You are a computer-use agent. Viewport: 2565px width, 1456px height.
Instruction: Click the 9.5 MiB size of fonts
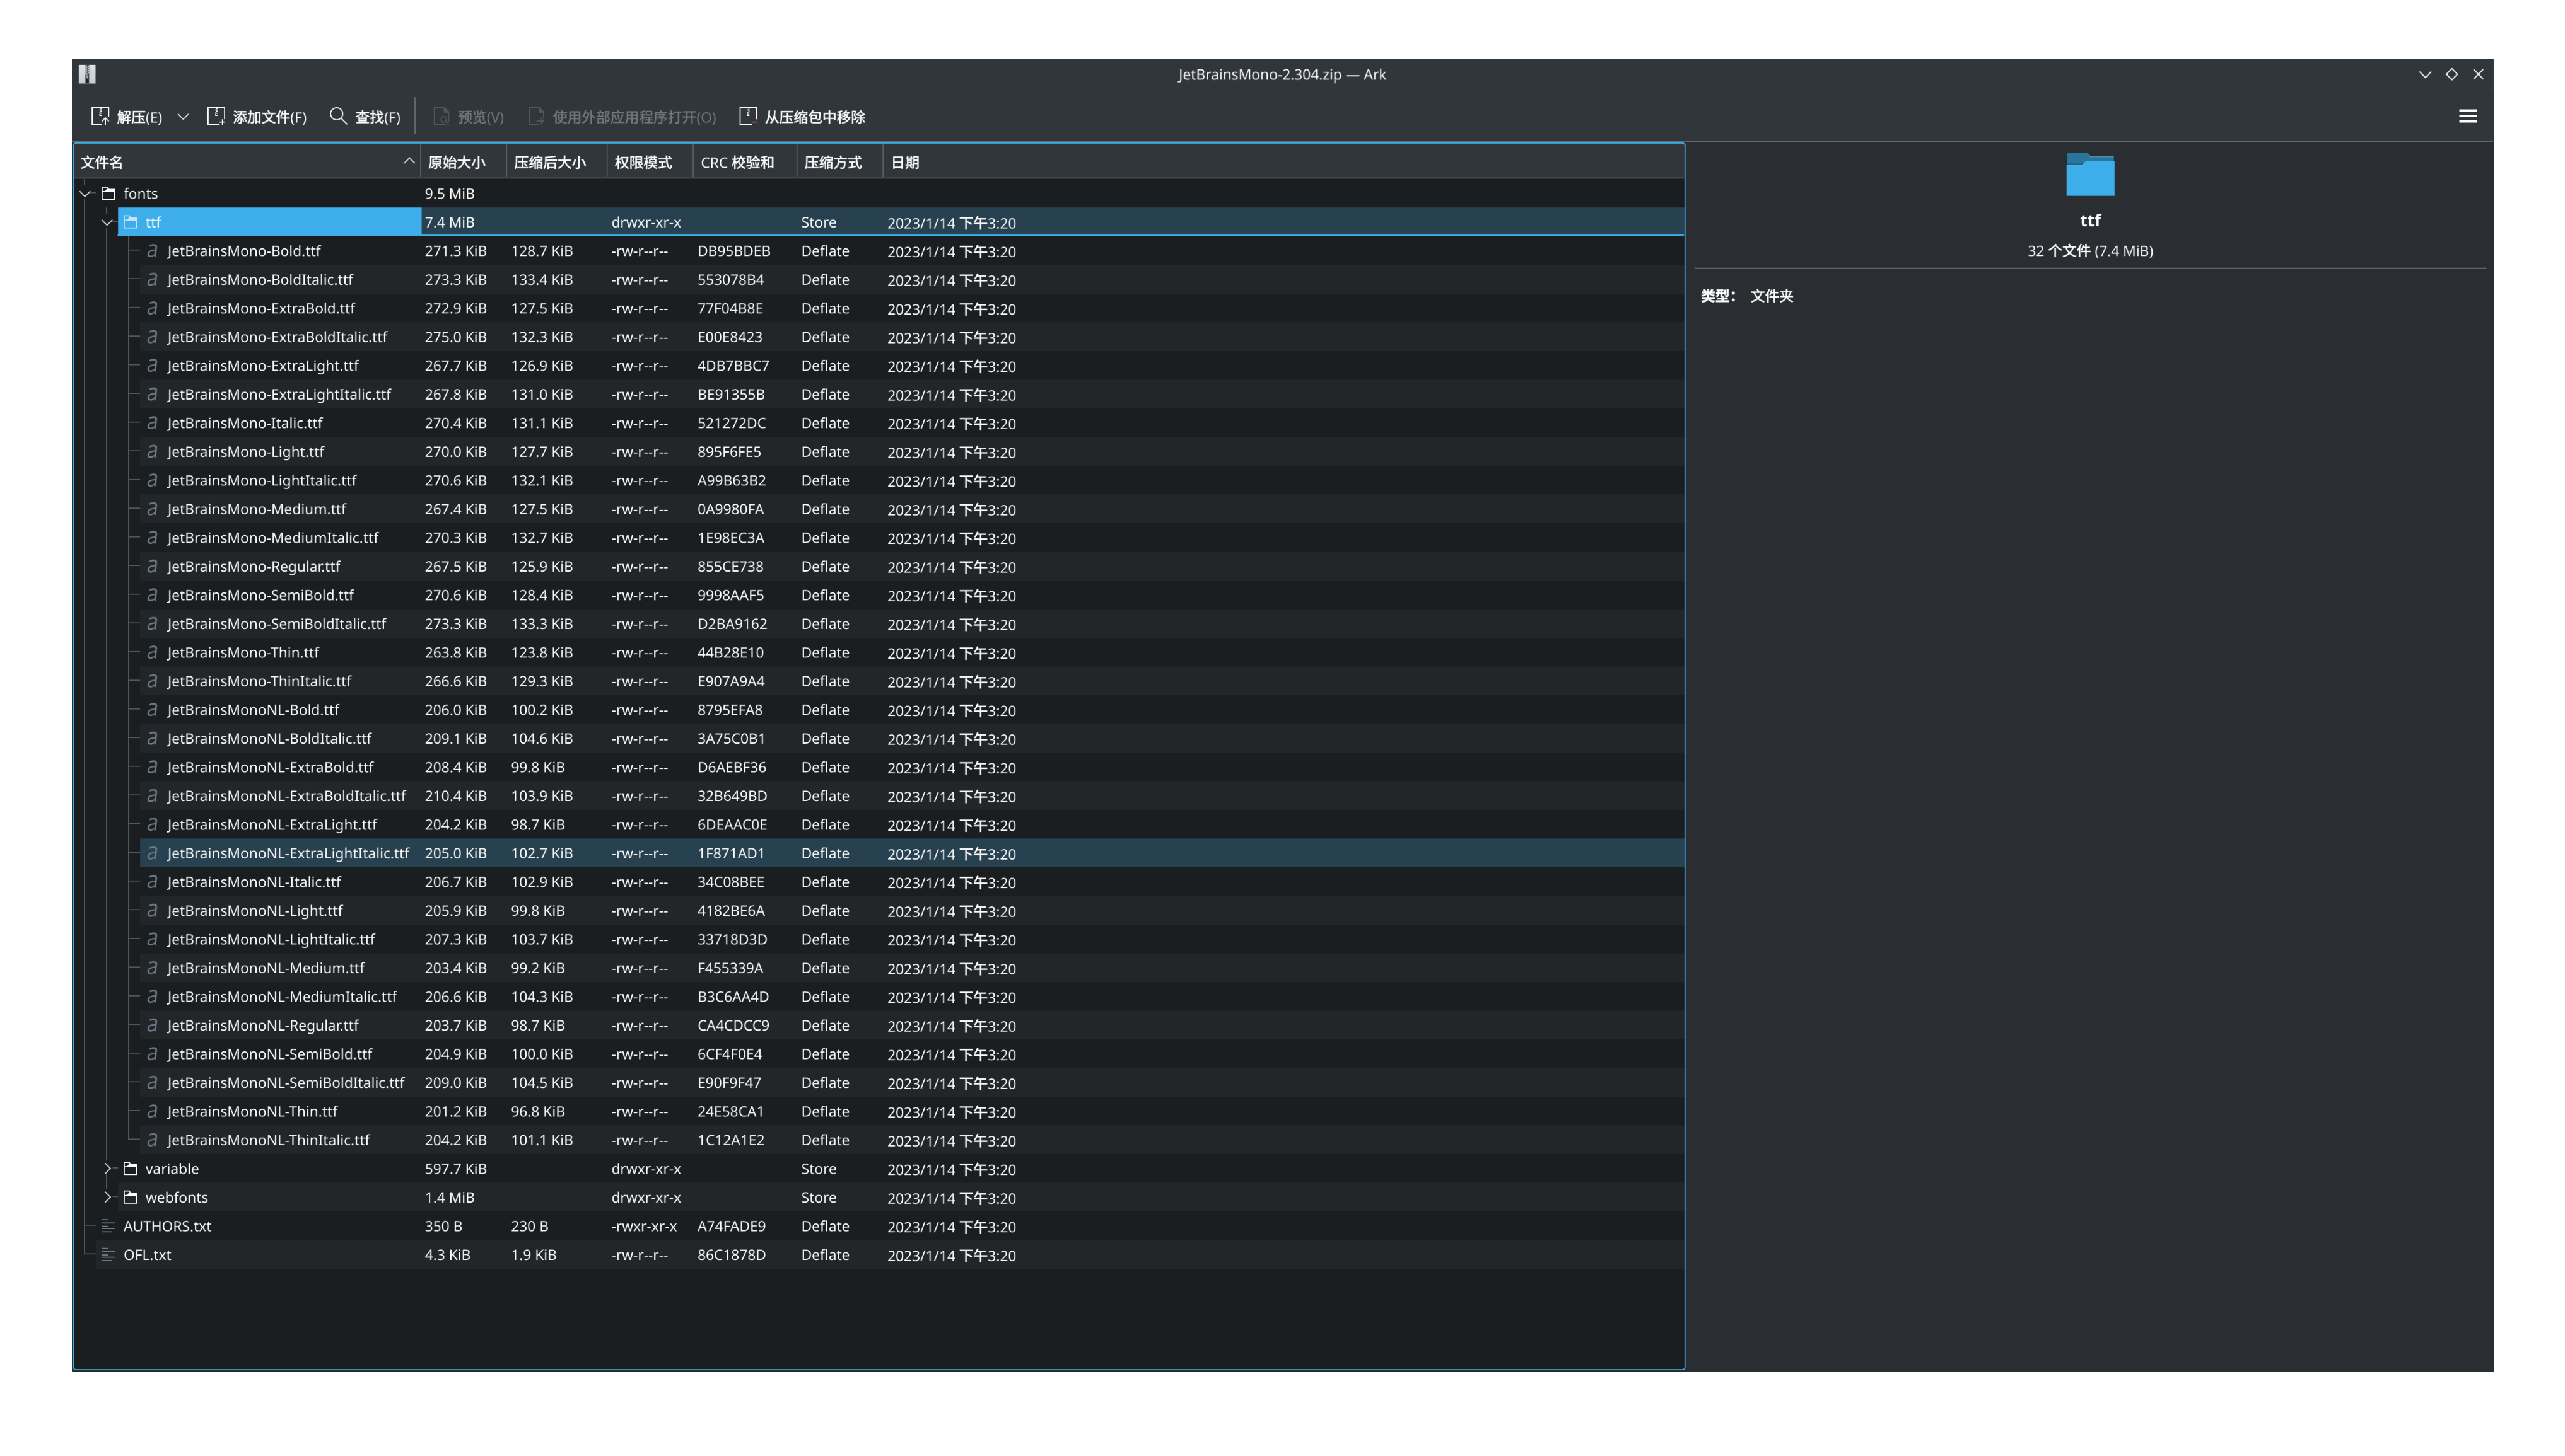pos(449,194)
